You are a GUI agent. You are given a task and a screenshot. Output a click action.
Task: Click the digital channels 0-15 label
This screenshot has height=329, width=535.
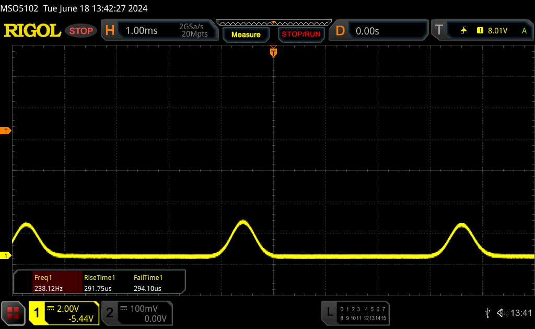pos(363,314)
